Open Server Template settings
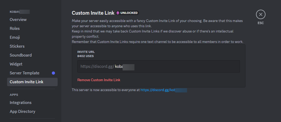The width and height of the screenshot is (281, 122). [x=24, y=73]
